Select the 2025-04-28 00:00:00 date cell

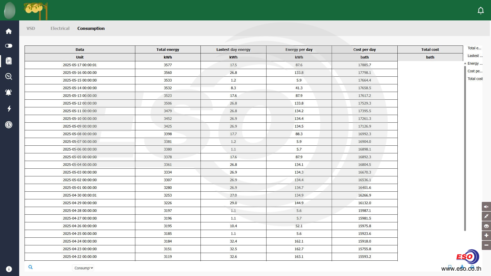(x=80, y=211)
